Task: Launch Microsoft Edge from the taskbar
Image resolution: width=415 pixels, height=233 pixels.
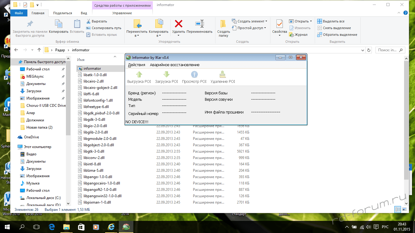Action: point(52,227)
